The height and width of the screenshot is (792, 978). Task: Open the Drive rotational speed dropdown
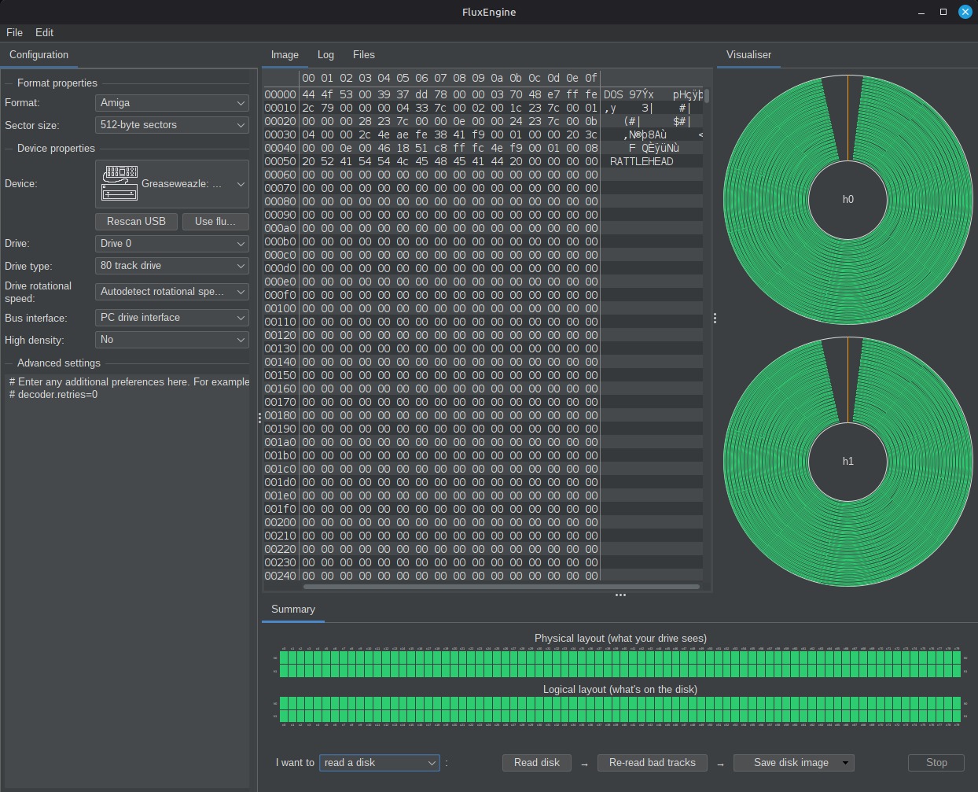(171, 292)
